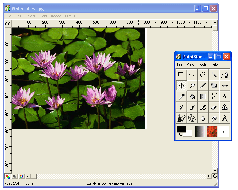Open Filters menu in Water lilies window
Image resolution: width=238 pixels, height=190 pixels.
pos(70,16)
